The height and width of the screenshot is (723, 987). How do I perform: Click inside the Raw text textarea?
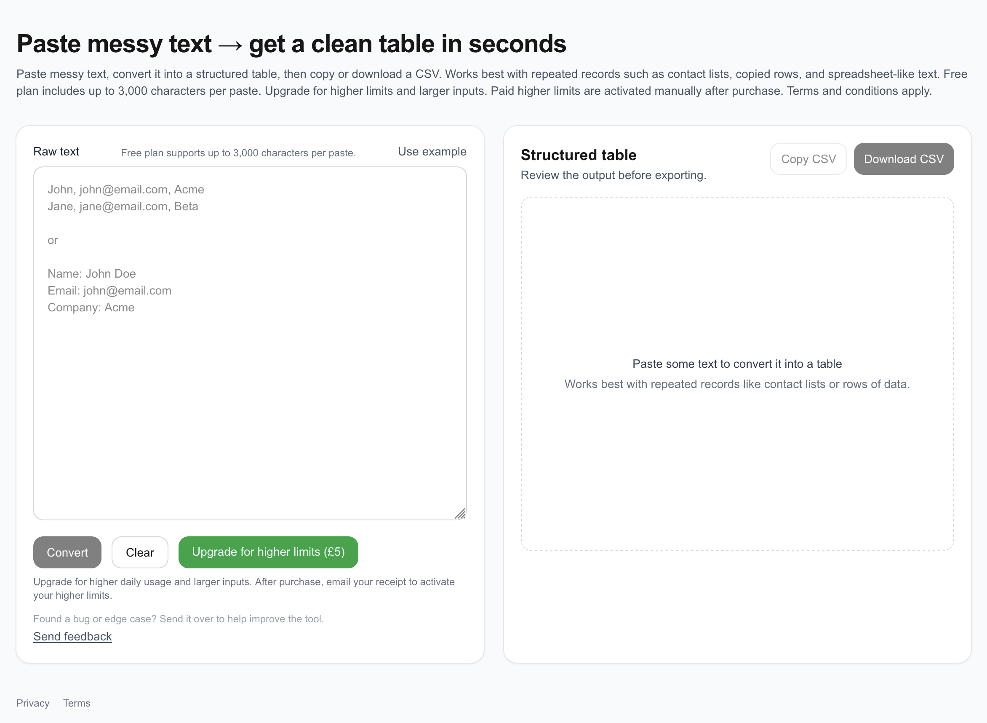pos(249,394)
